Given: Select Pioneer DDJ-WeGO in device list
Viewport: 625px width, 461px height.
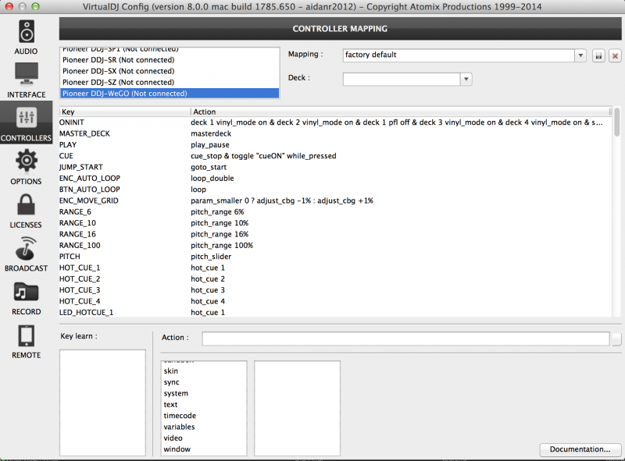Looking at the screenshot, I should pos(170,93).
